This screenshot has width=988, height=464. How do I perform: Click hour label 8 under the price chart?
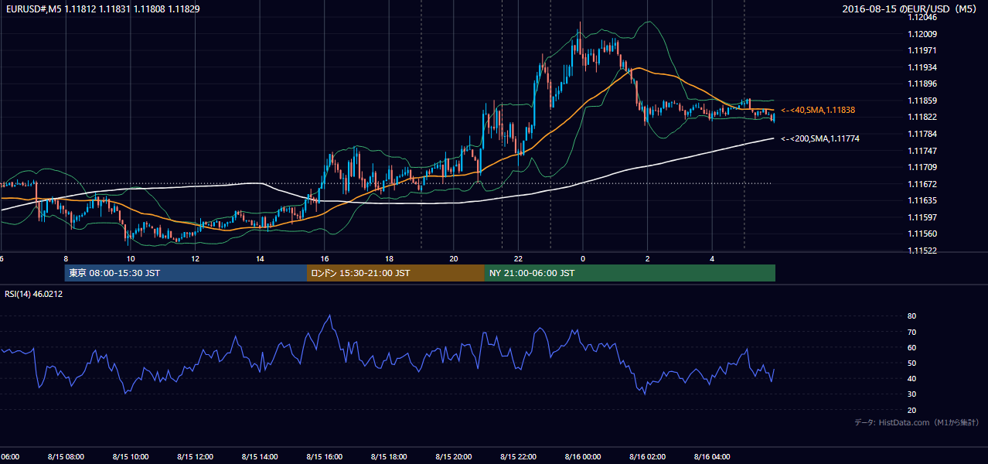pos(66,258)
